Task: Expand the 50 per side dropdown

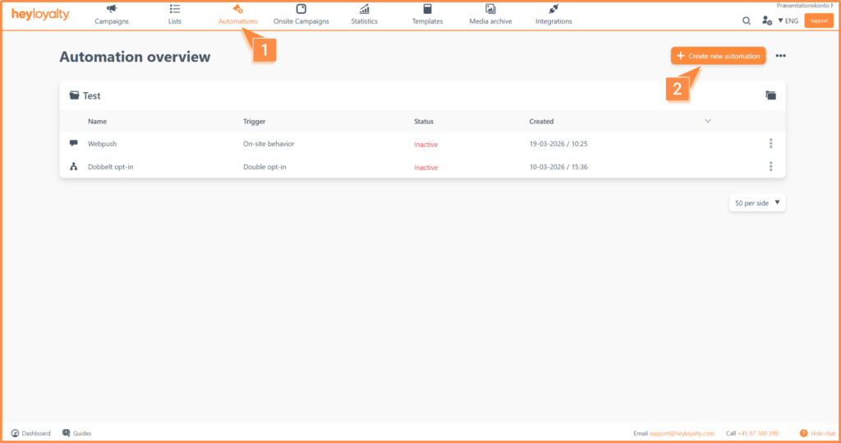Action: 757,203
